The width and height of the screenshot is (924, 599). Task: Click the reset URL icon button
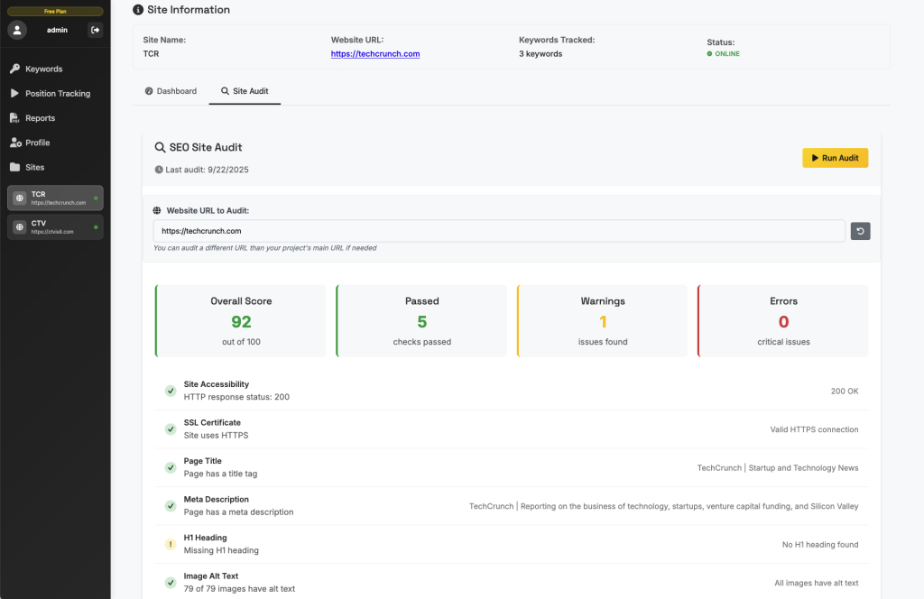pyautogui.click(x=860, y=231)
